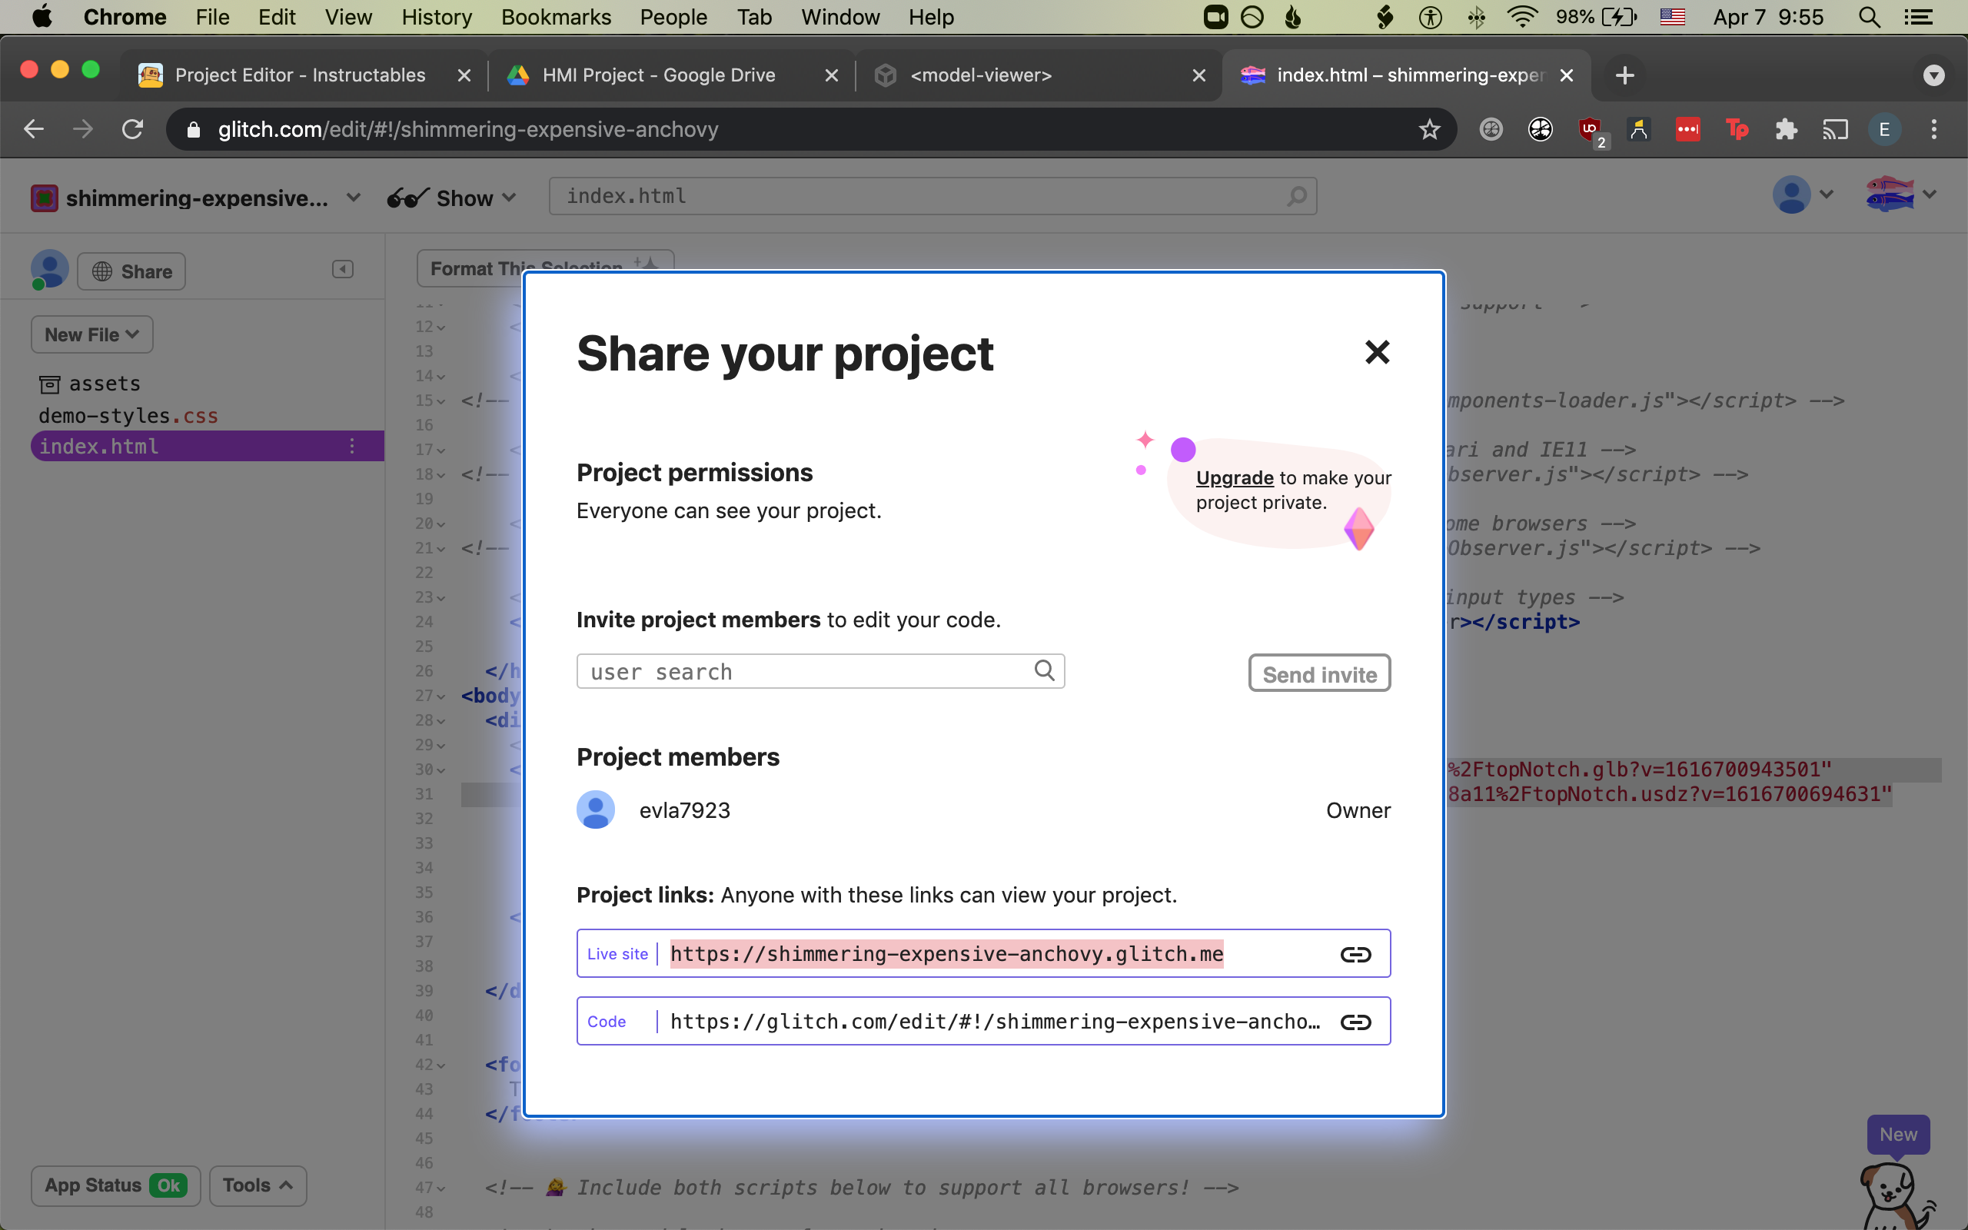Switch to Project Editor Instructables tab
1968x1230 pixels.
pyautogui.click(x=300, y=75)
